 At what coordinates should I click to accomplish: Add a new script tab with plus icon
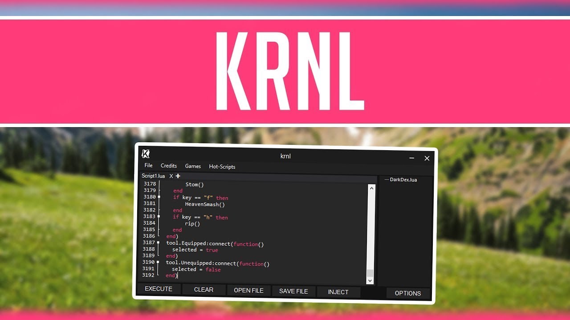click(178, 176)
